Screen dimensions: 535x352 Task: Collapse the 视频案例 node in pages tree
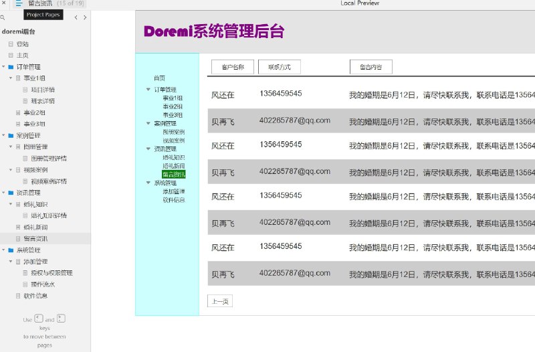pos(11,170)
